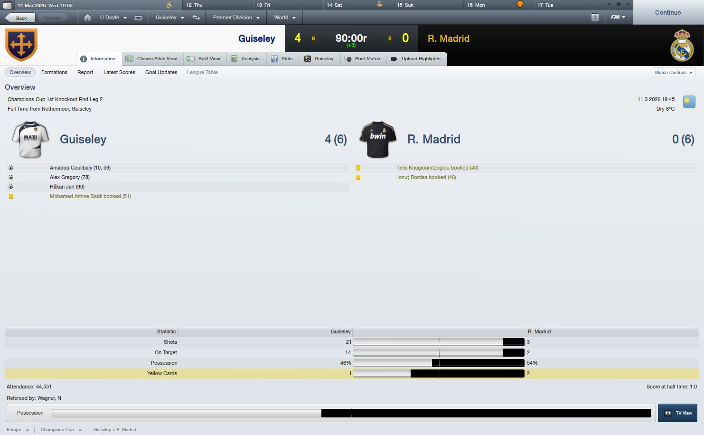Go to the home screen icon
This screenshot has height=435, width=704.
(x=87, y=18)
